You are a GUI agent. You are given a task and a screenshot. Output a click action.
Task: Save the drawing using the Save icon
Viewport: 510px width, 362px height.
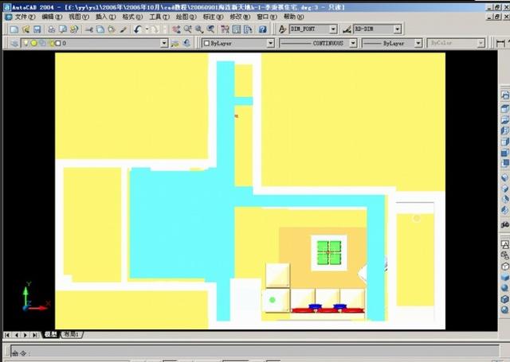(x=37, y=29)
